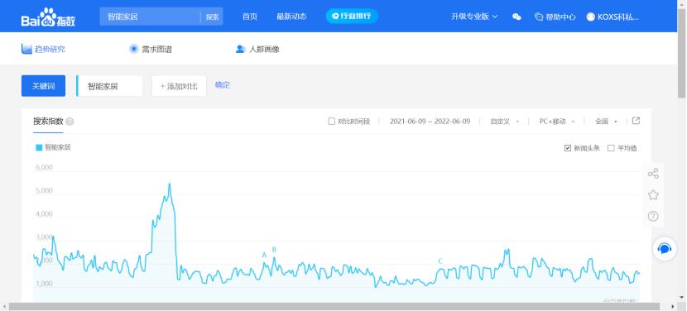Open 最新动态 in the navigation
This screenshot has height=311, width=687.
[291, 17]
